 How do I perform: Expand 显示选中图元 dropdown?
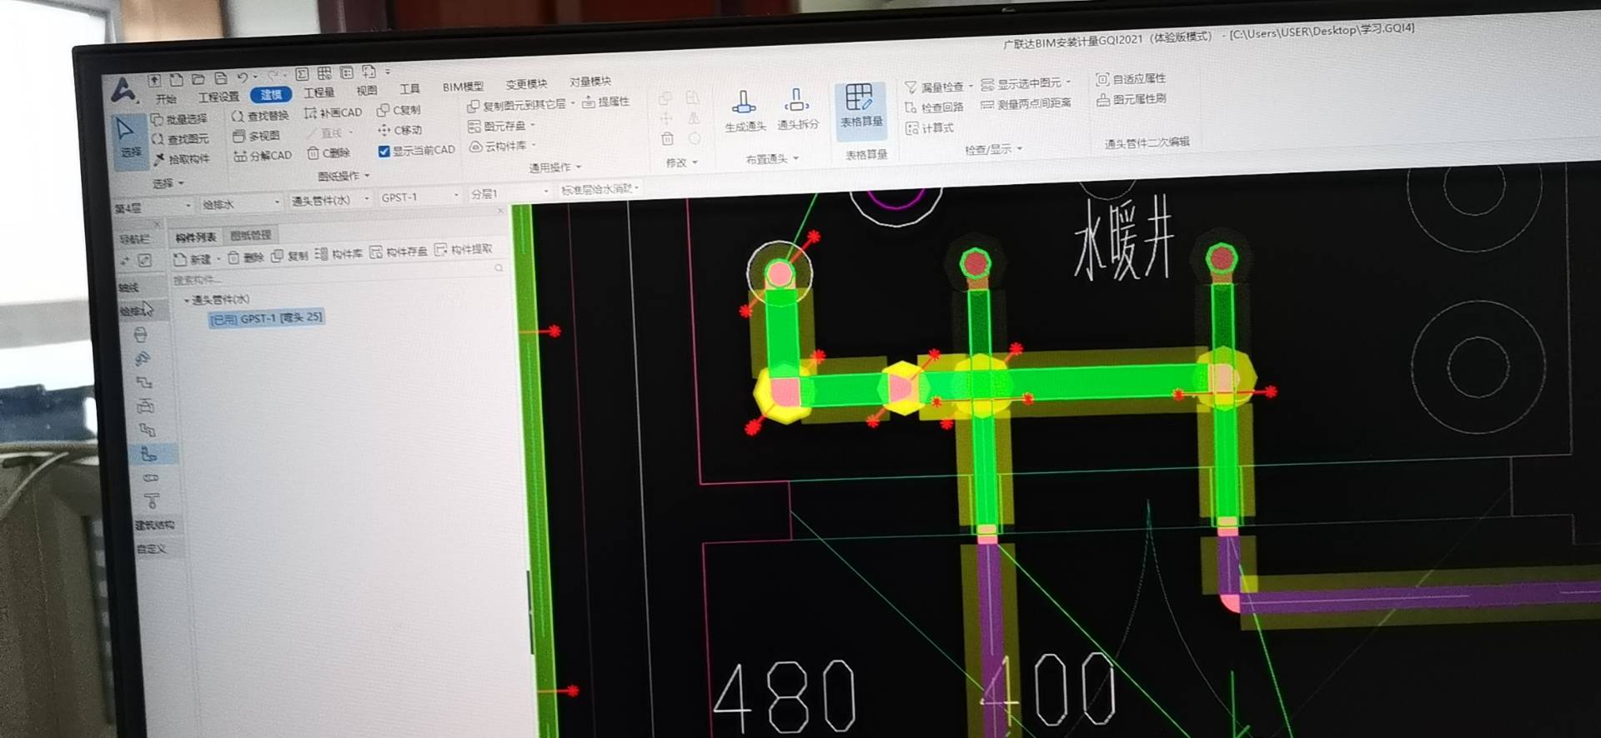(1068, 82)
